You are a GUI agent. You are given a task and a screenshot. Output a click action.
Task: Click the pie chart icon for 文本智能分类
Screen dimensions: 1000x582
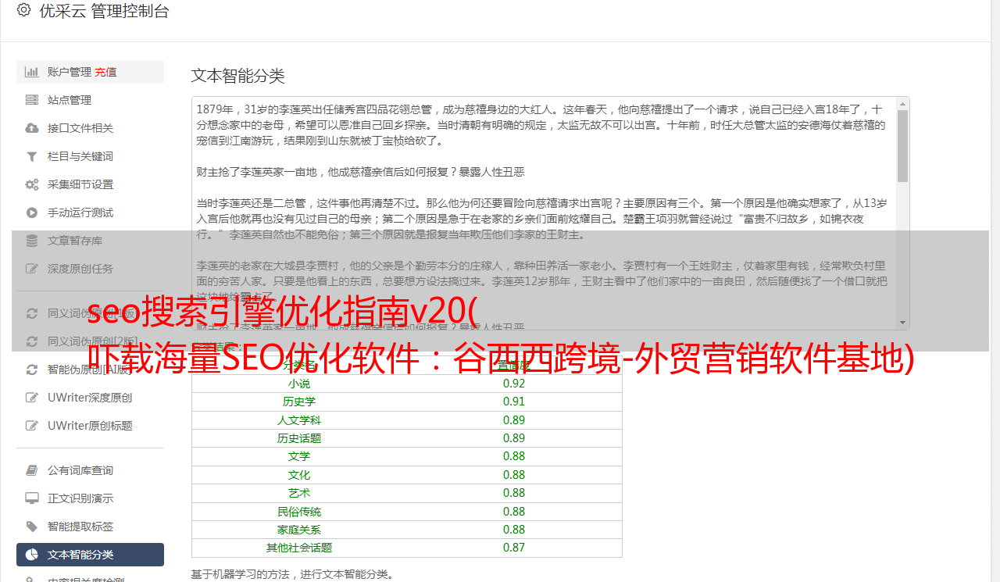click(x=32, y=555)
